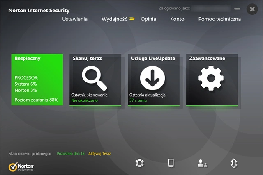Screen dimensions: 263x175
Task: Click the download arrow LiveUpdate icon
Action: [152, 78]
